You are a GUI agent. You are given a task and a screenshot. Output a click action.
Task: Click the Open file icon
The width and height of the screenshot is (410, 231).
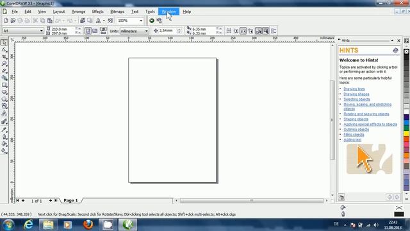click(x=13, y=21)
